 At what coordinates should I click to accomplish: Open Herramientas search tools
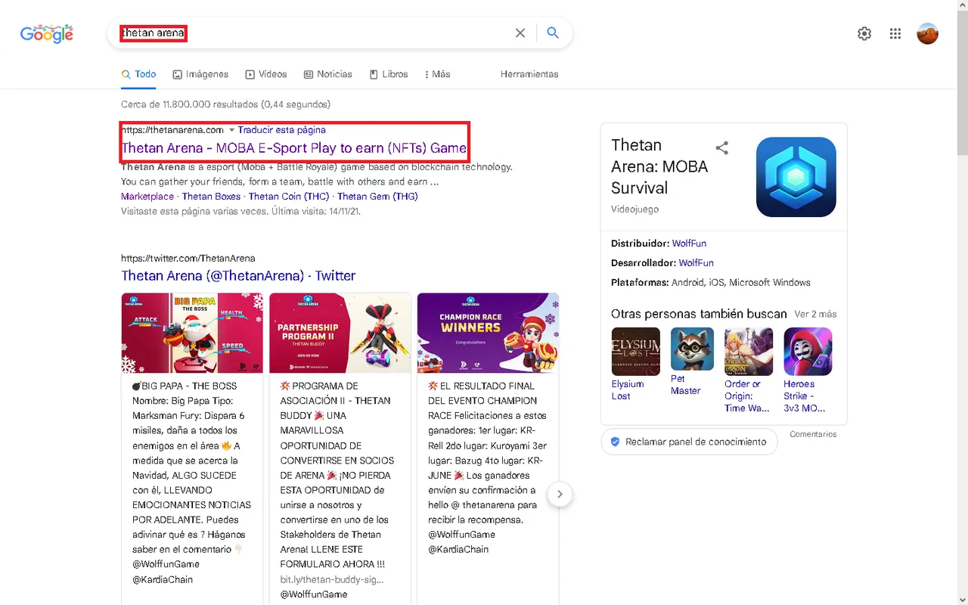click(529, 74)
